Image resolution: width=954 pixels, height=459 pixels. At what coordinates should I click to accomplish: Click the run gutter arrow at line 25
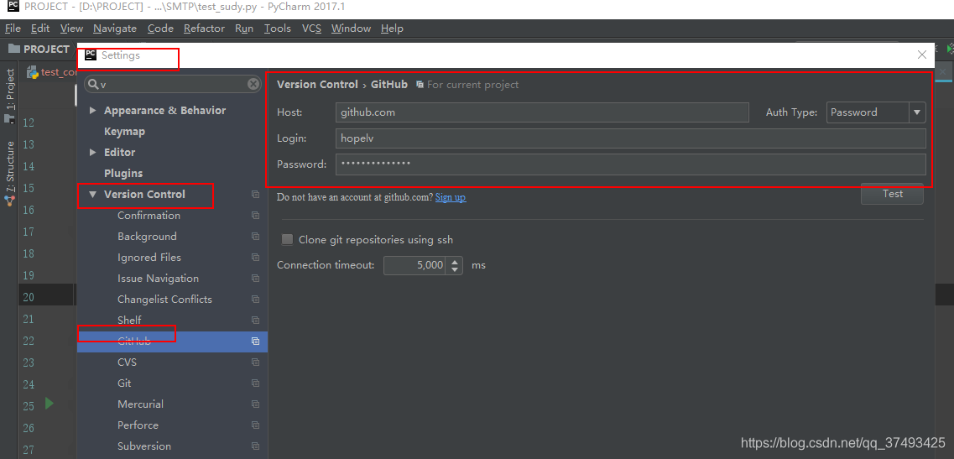pyautogui.click(x=50, y=403)
